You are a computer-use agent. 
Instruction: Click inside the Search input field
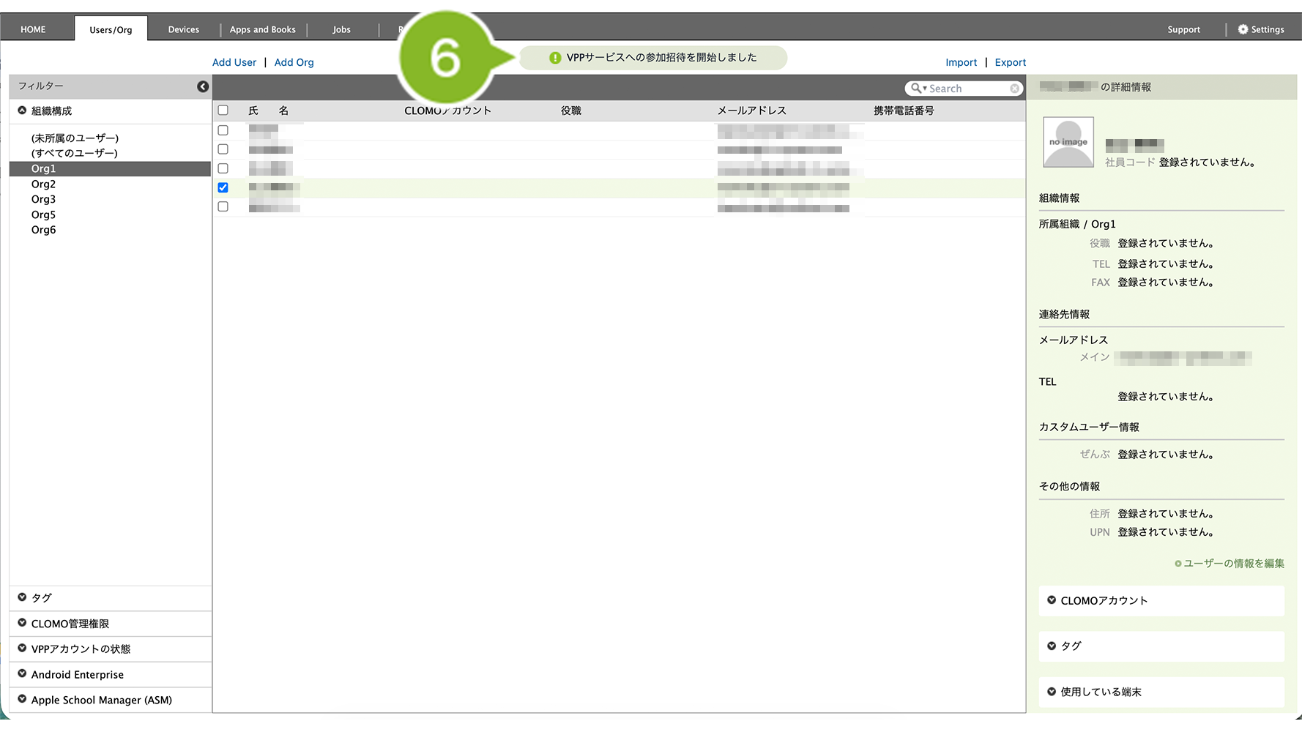[x=967, y=89]
